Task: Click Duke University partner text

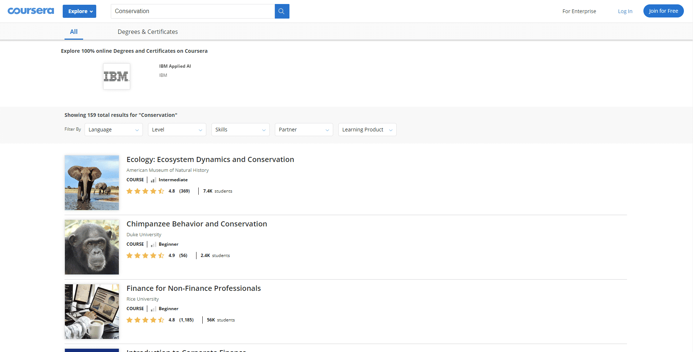Action: [x=144, y=234]
